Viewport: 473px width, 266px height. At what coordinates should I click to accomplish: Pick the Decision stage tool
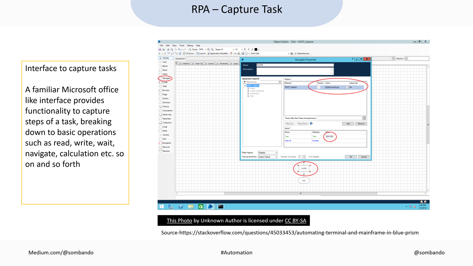pyautogui.click(x=166, y=103)
